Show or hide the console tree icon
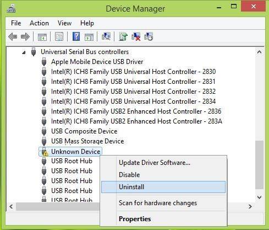The width and height of the screenshot is (269, 230). [x=42, y=37]
